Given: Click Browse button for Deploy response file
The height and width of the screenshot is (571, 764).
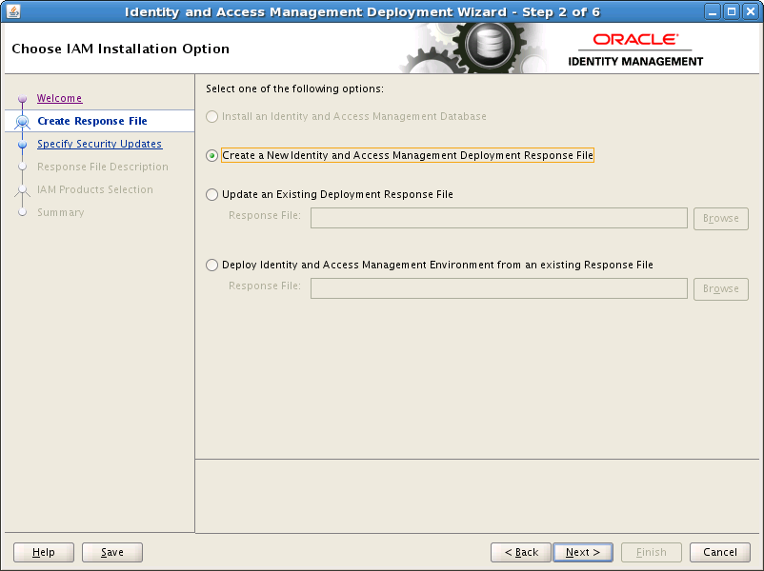Looking at the screenshot, I should [720, 289].
